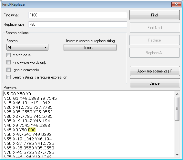Enable Find whole words only

(x=8, y=62)
